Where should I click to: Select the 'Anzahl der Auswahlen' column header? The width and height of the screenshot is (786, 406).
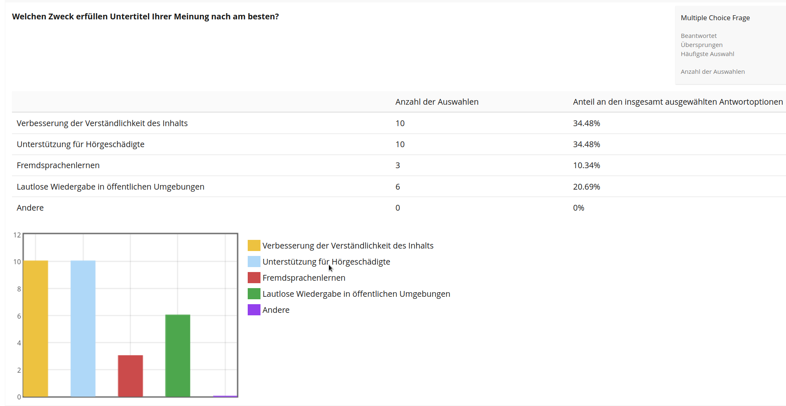click(436, 102)
